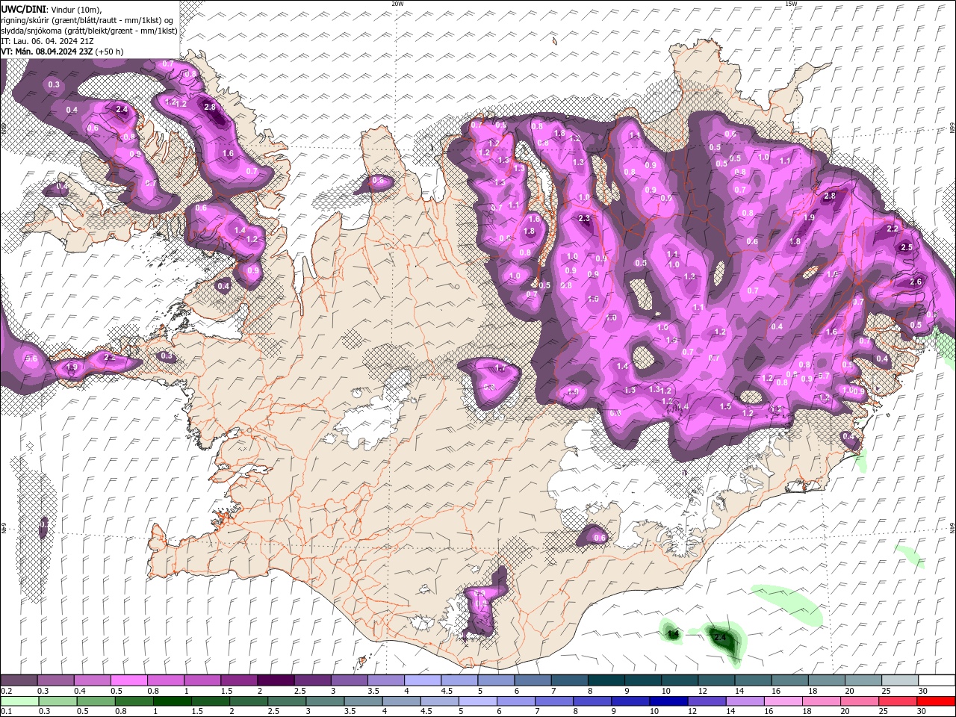Click the white 30 snow legend swatch
The width and height of the screenshot is (956, 717).
[x=937, y=680]
